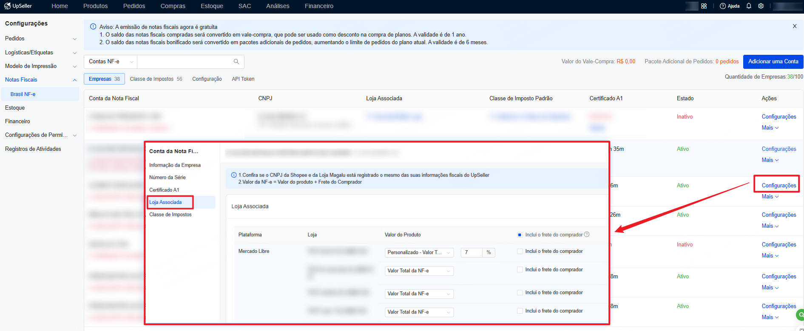
Task: Click the search magnifier icon
Action: 236,62
